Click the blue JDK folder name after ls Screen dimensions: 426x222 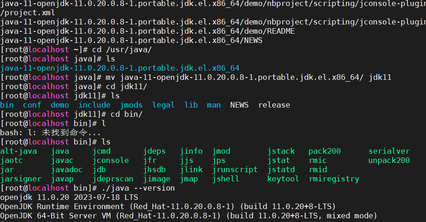click(120, 68)
